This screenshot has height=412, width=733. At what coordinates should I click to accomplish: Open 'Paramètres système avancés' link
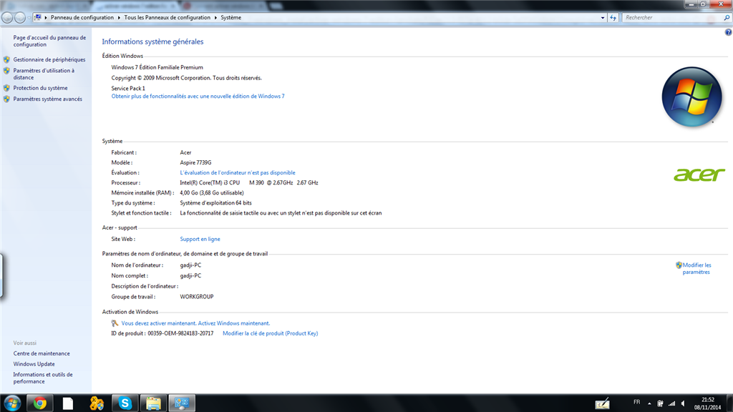coord(48,99)
